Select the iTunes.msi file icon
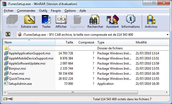Viewport: 172px width, 104px height. [x=6, y=73]
